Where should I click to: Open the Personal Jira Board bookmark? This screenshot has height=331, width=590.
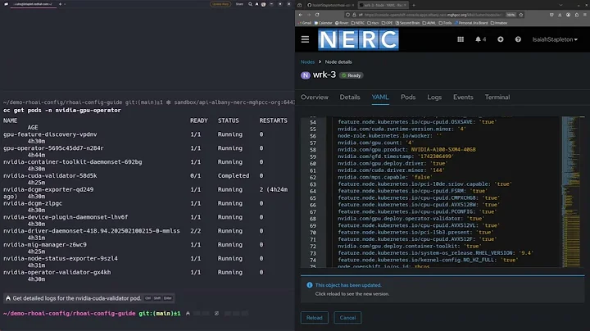point(471,23)
